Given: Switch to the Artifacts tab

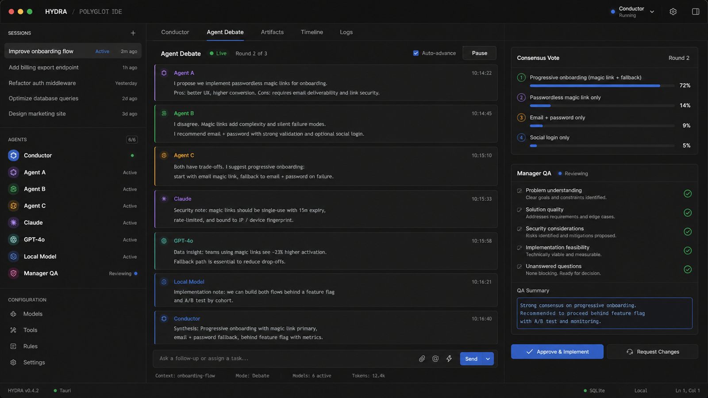Looking at the screenshot, I should 272,32.
